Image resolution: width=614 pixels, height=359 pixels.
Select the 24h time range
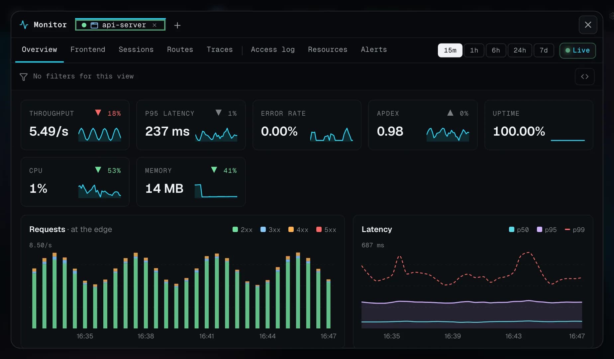pyautogui.click(x=520, y=51)
